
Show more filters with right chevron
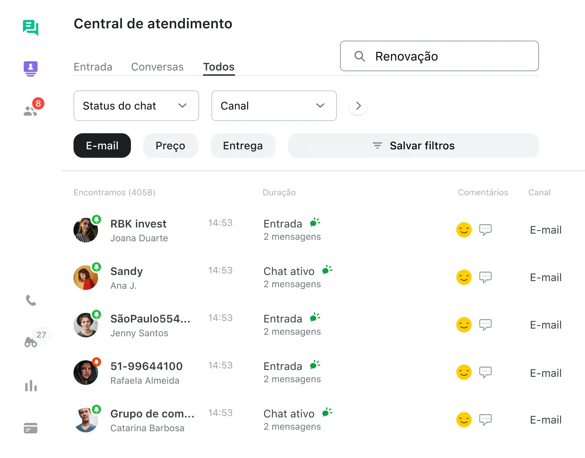pyautogui.click(x=358, y=106)
